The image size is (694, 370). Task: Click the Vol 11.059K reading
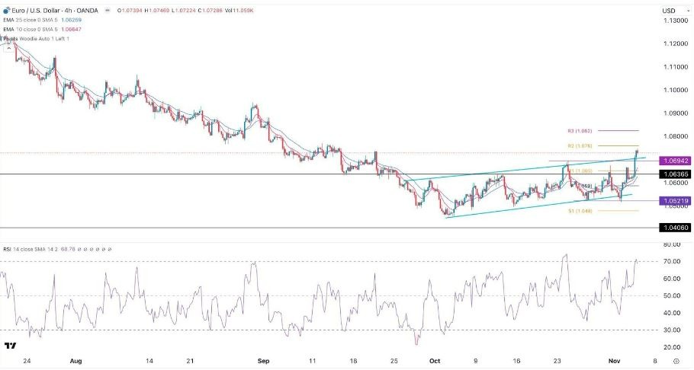point(239,11)
